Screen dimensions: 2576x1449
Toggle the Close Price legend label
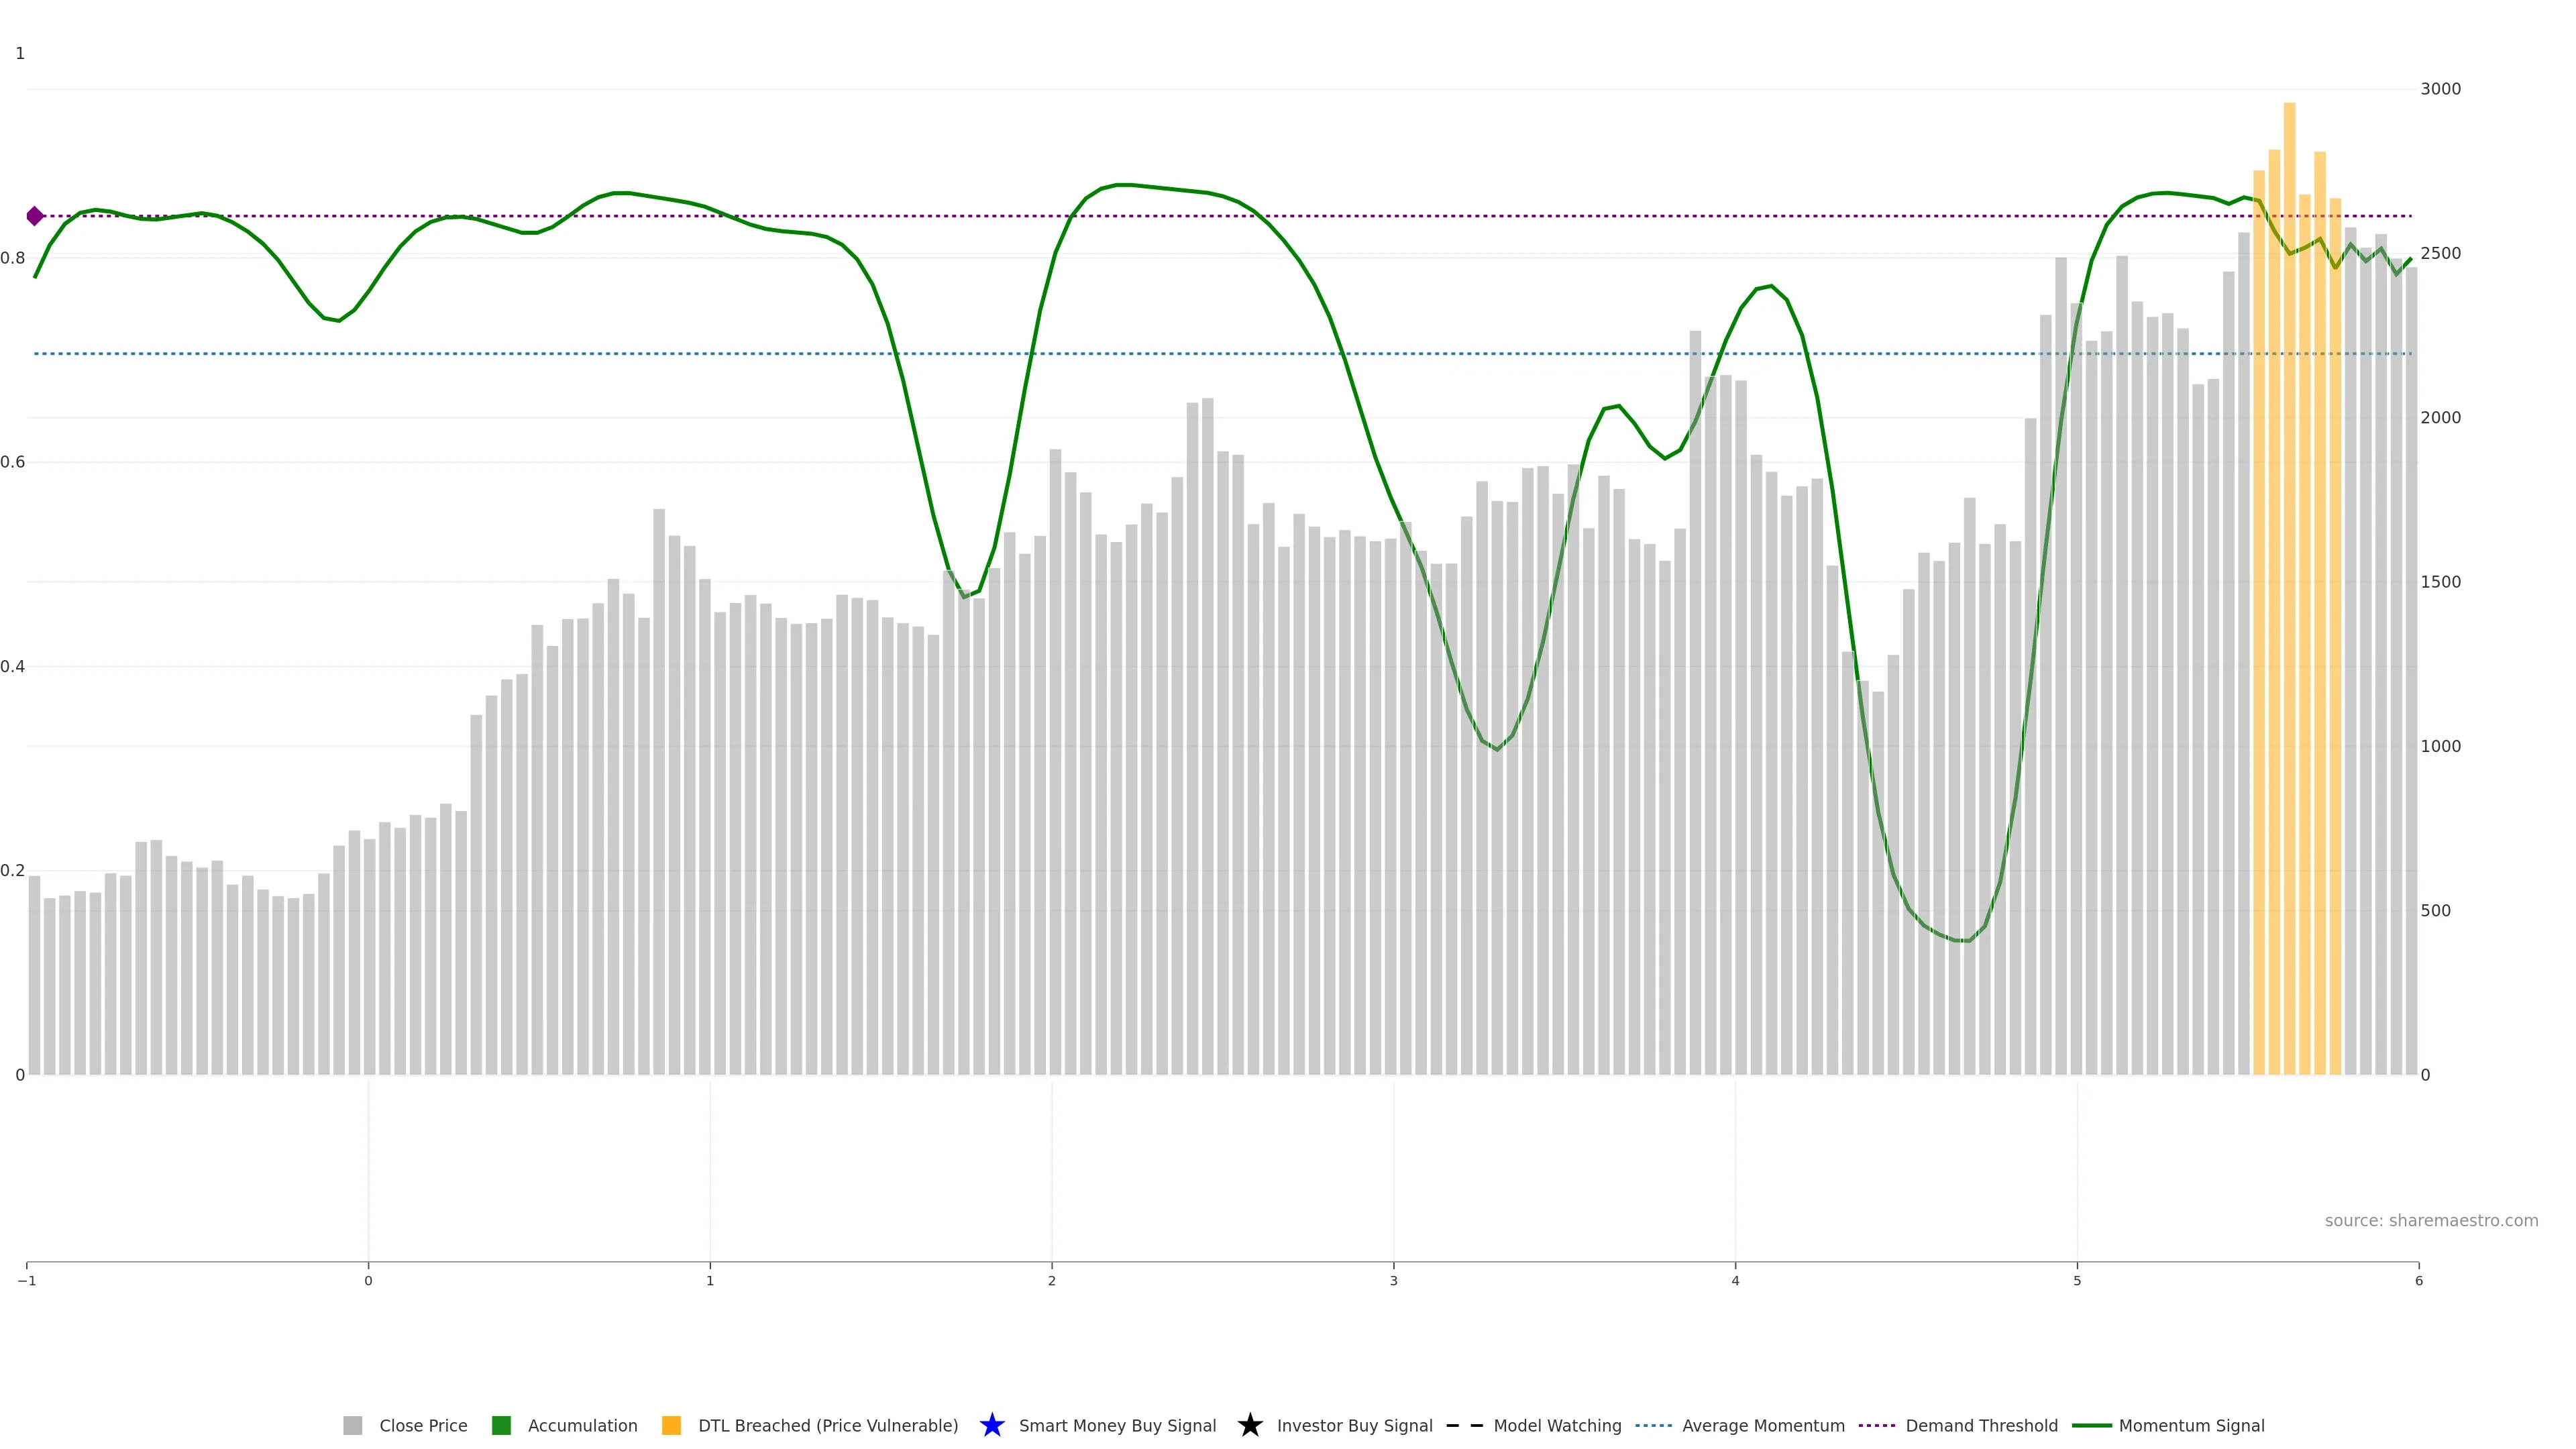[x=423, y=1425]
